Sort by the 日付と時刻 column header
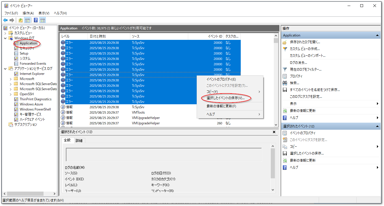 point(109,36)
